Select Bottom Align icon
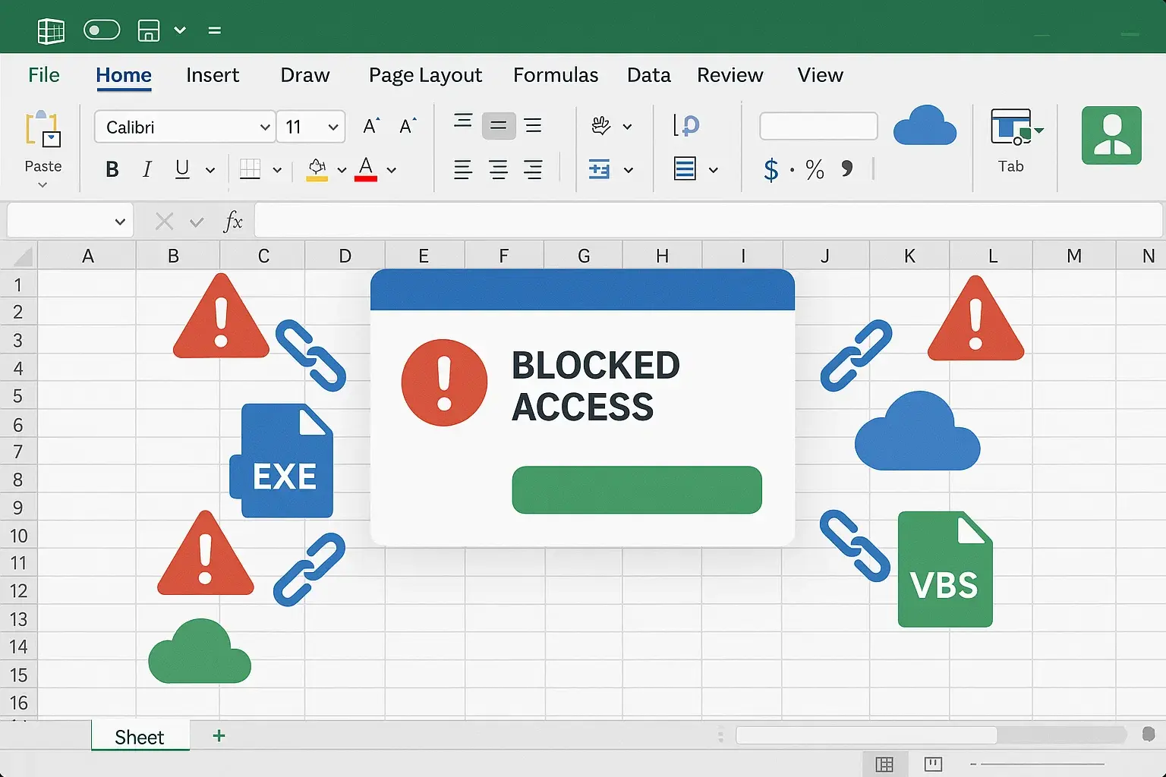The width and height of the screenshot is (1166, 777). (534, 126)
